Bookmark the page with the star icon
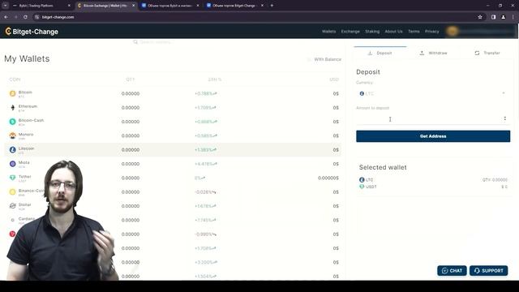Viewport: 519px width, 292px height. [480, 17]
